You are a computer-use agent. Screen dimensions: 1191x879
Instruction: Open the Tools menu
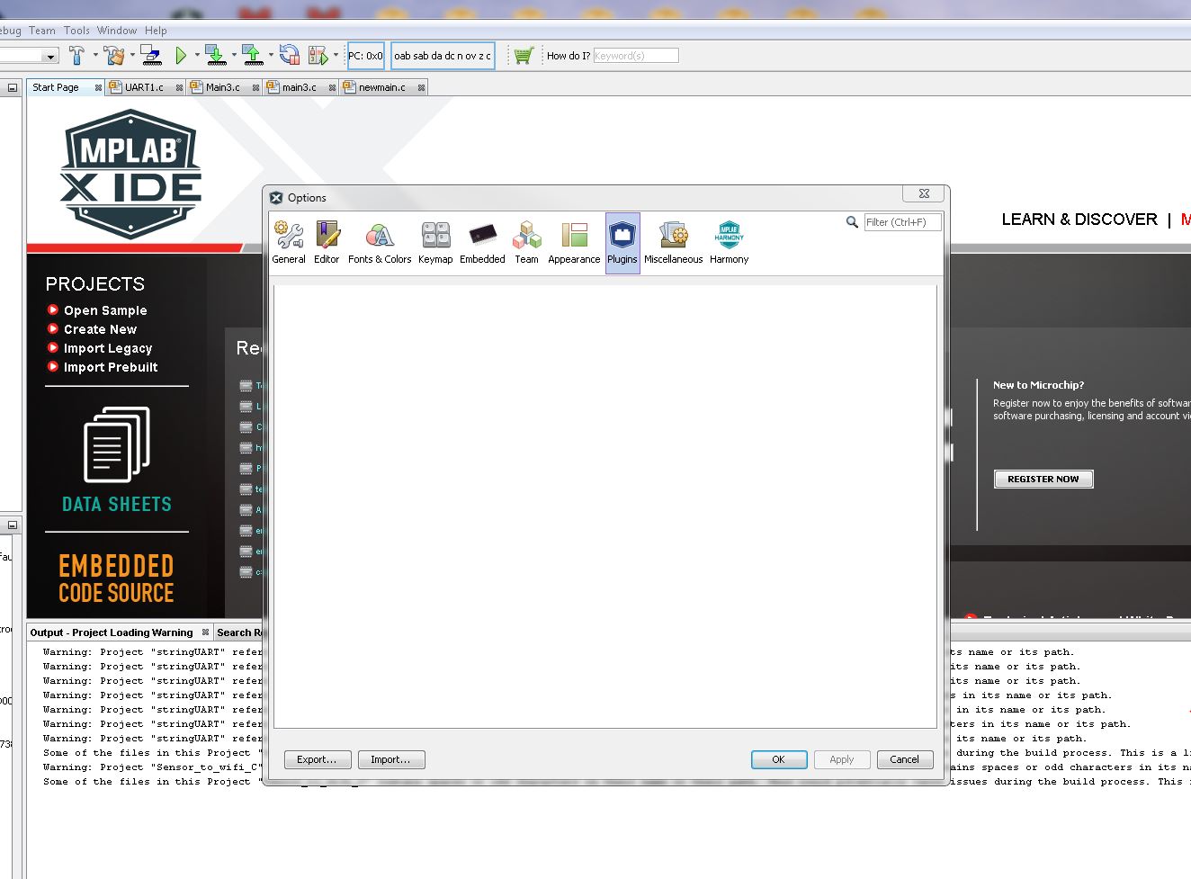[76, 30]
